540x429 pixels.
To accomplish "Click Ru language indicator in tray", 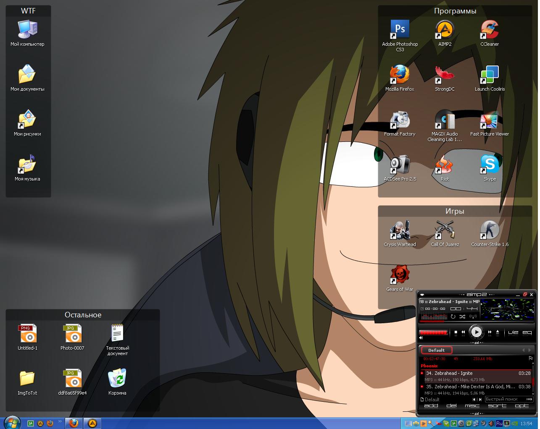I will coord(499,423).
